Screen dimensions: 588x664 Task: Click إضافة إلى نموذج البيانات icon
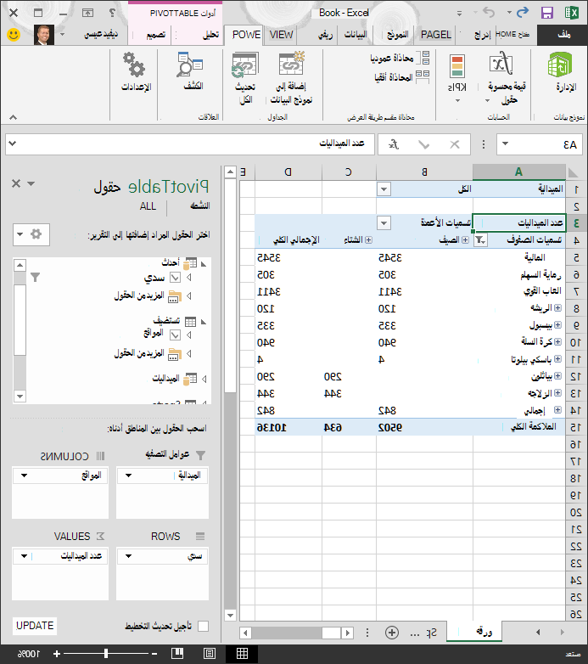292,64
